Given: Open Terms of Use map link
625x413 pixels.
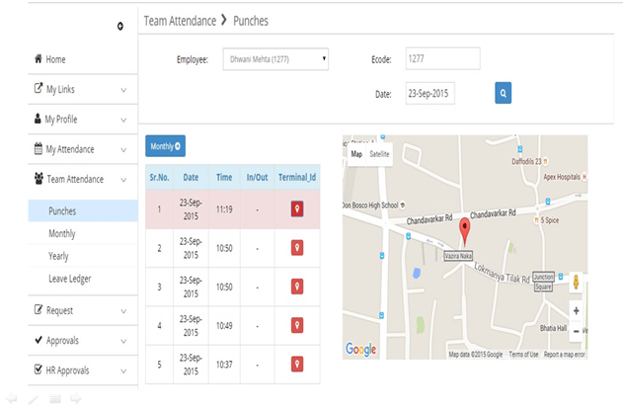Looking at the screenshot, I should [523, 354].
